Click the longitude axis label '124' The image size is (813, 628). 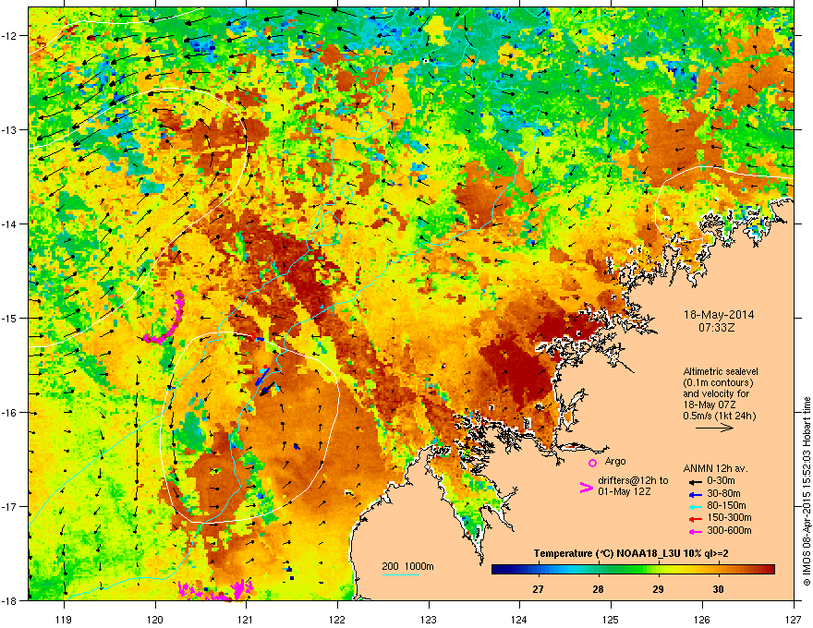tap(519, 619)
